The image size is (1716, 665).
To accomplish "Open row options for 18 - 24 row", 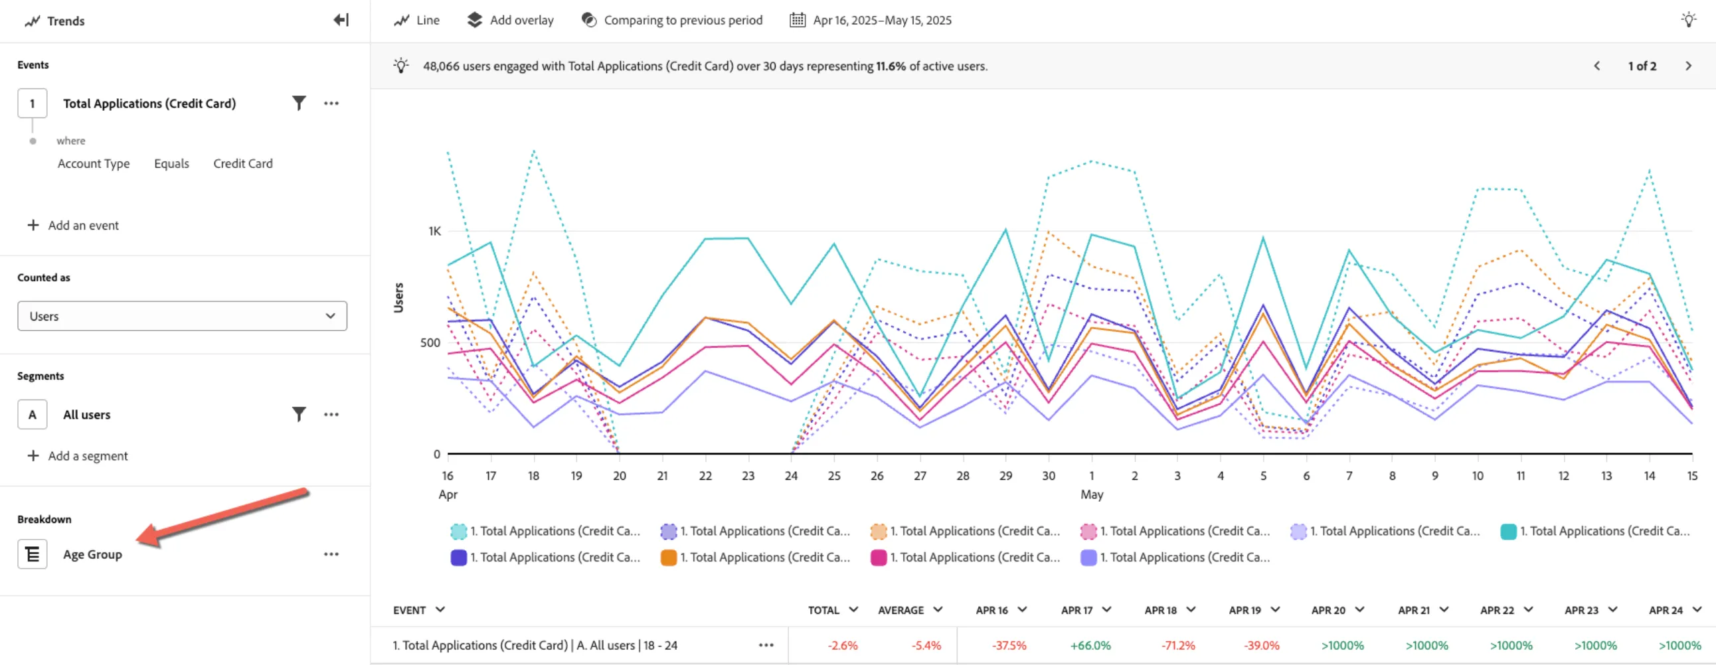I will point(766,645).
